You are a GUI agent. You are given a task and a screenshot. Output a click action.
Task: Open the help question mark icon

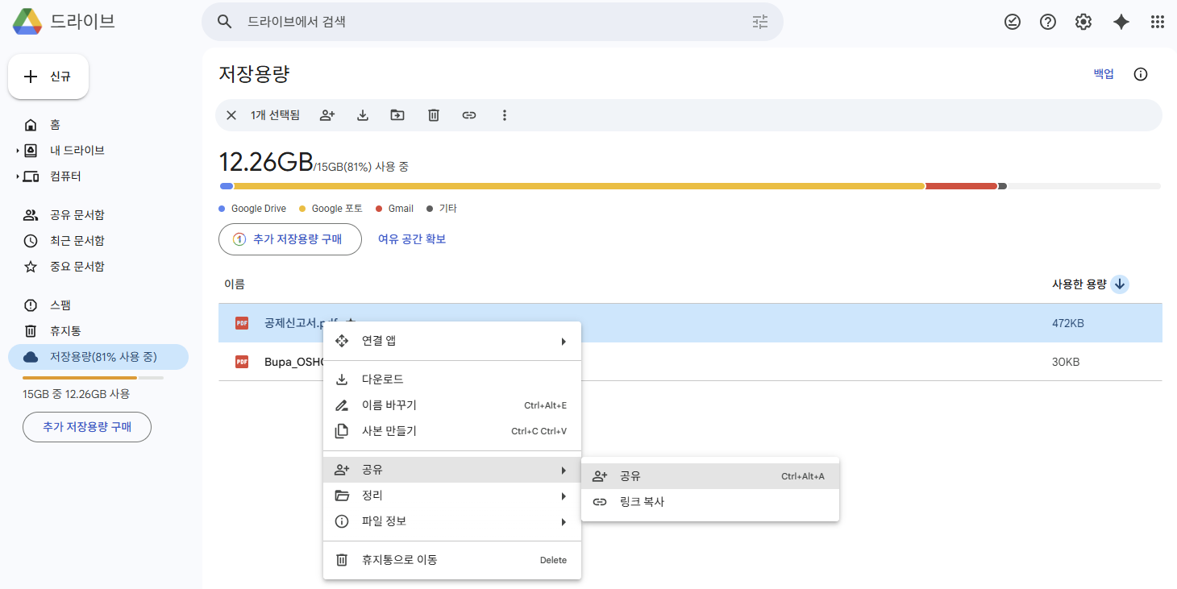click(1048, 22)
